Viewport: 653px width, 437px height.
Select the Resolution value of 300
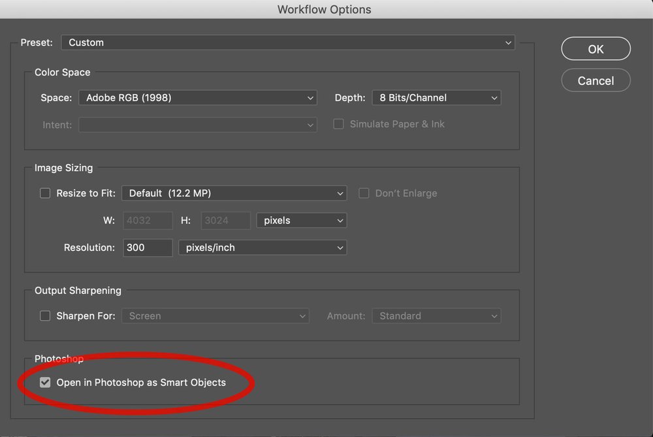click(x=148, y=248)
